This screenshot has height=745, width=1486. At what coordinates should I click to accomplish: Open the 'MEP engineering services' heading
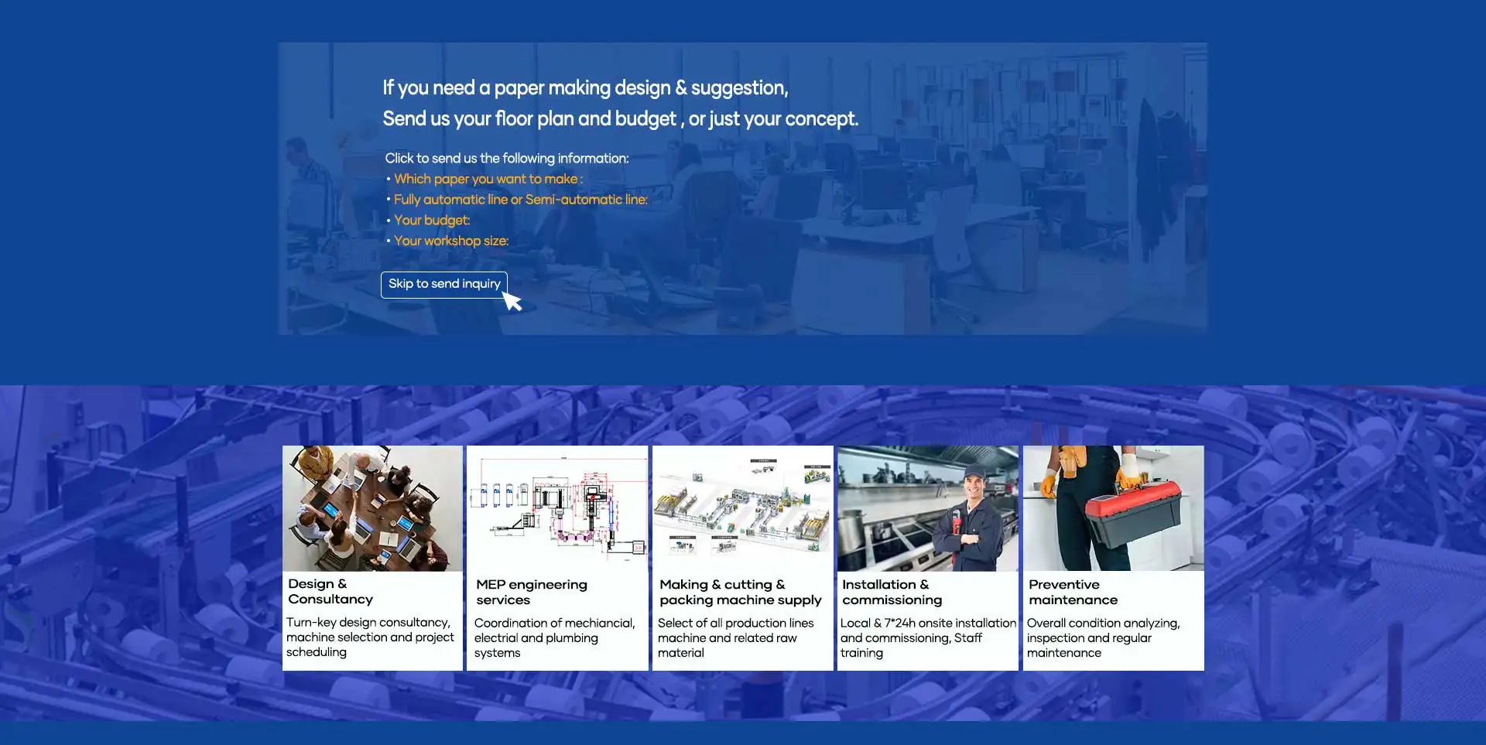[x=532, y=593]
